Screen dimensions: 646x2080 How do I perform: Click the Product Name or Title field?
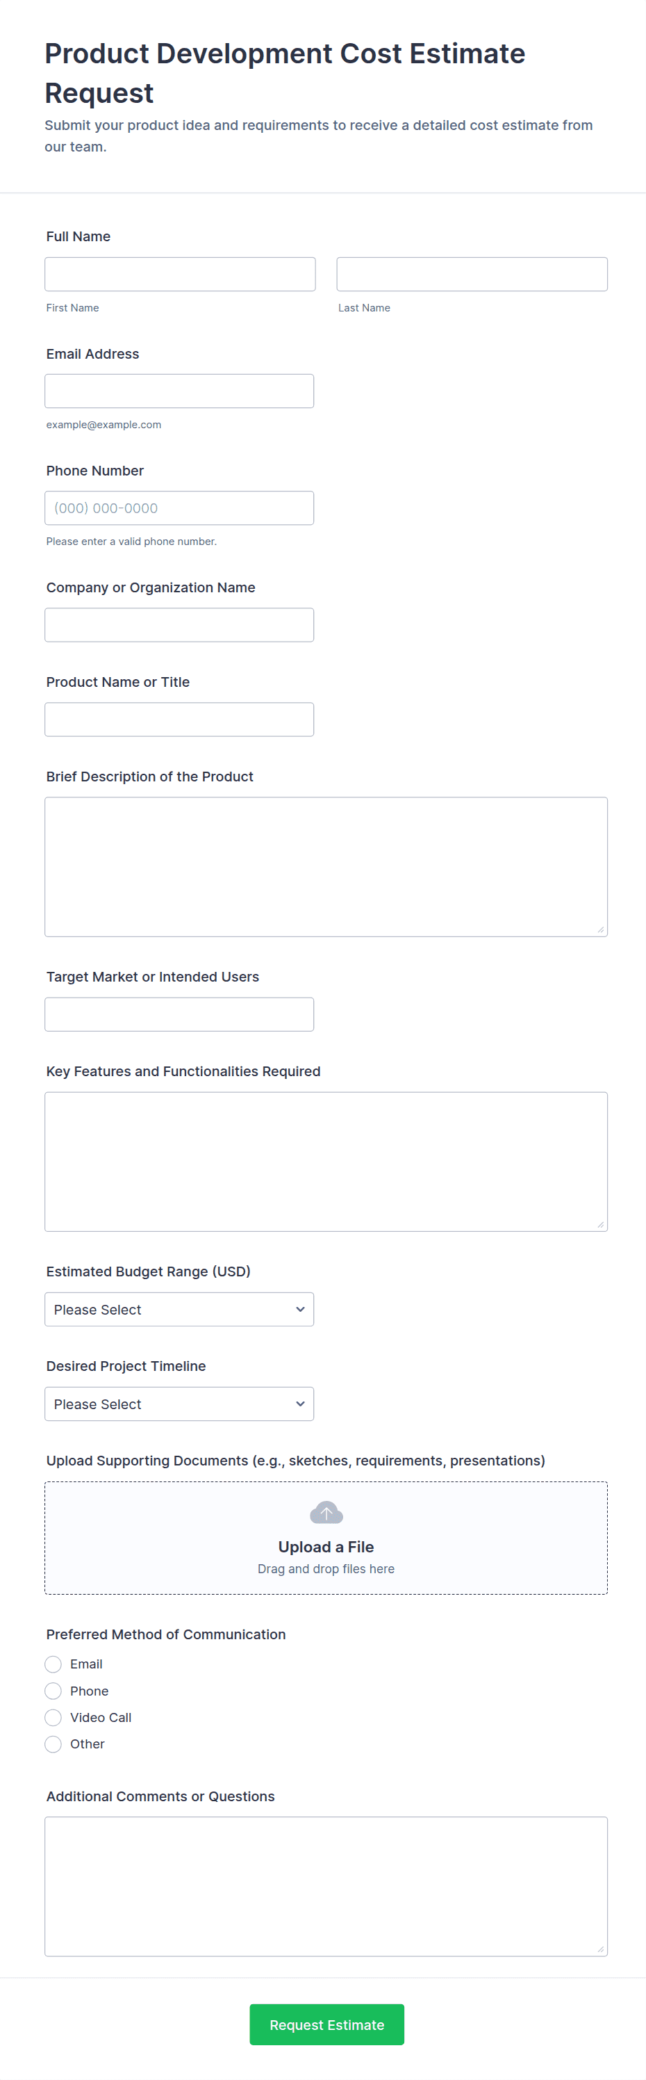coord(179,720)
